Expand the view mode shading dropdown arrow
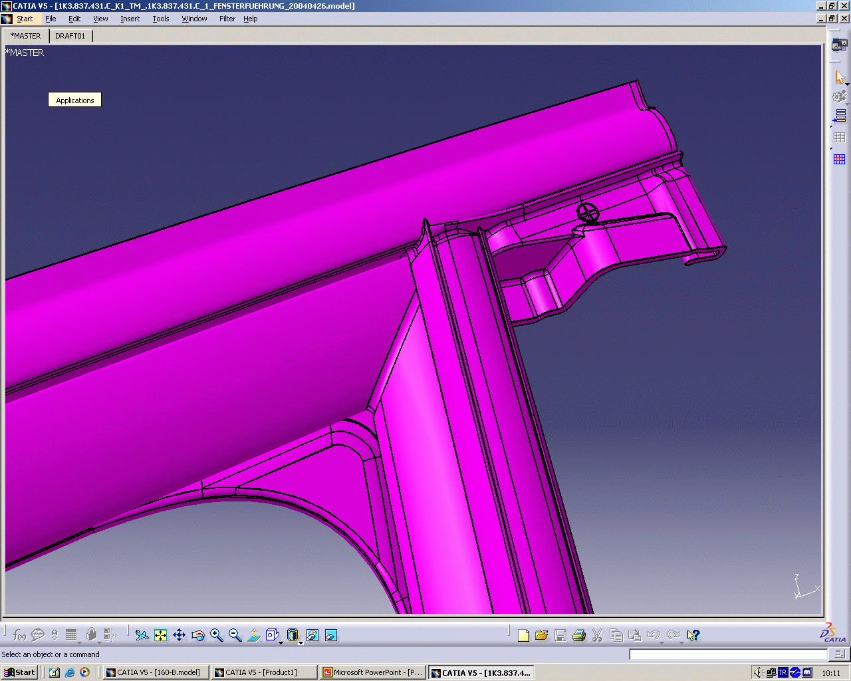Viewport: 851px width, 681px height. point(301,643)
